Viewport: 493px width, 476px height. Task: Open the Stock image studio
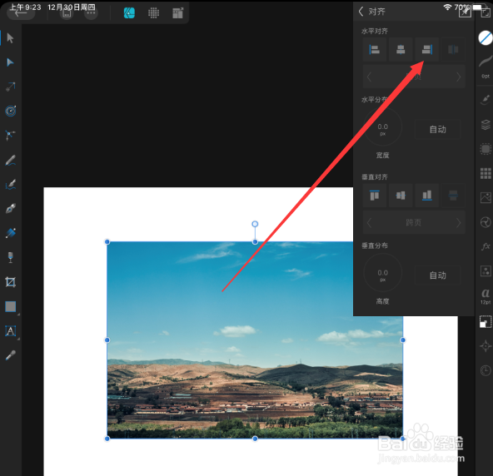tap(486, 197)
